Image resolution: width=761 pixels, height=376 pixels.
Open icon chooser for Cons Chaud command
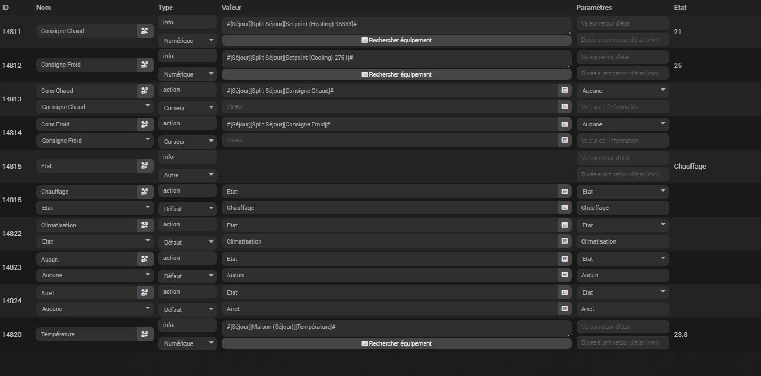coord(144,91)
